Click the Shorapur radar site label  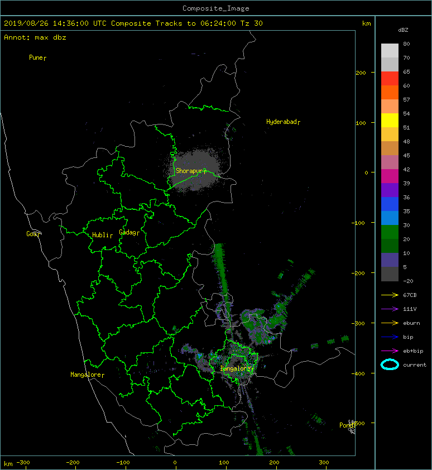(189, 171)
